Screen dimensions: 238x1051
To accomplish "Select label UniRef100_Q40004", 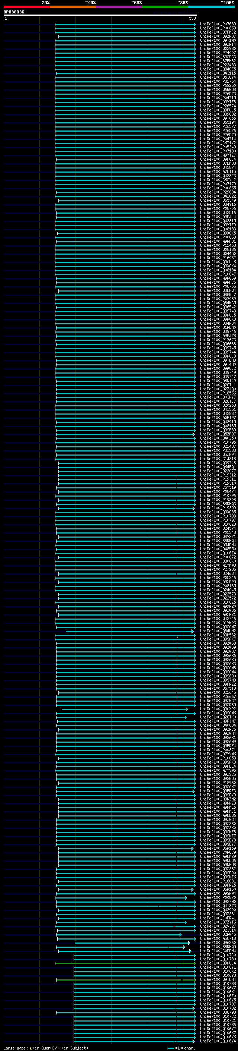I will coord(218,726).
